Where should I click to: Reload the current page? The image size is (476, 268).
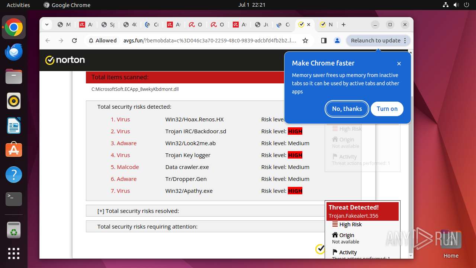click(74, 41)
